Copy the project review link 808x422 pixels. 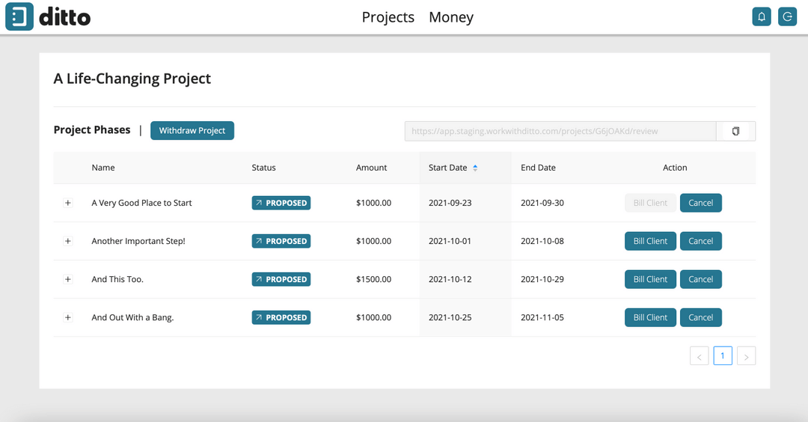736,131
